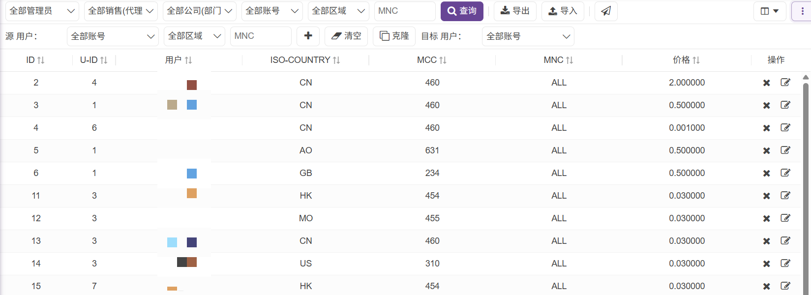This screenshot has height=295, width=811.
Task: Click the plus add icon button
Action: (308, 36)
